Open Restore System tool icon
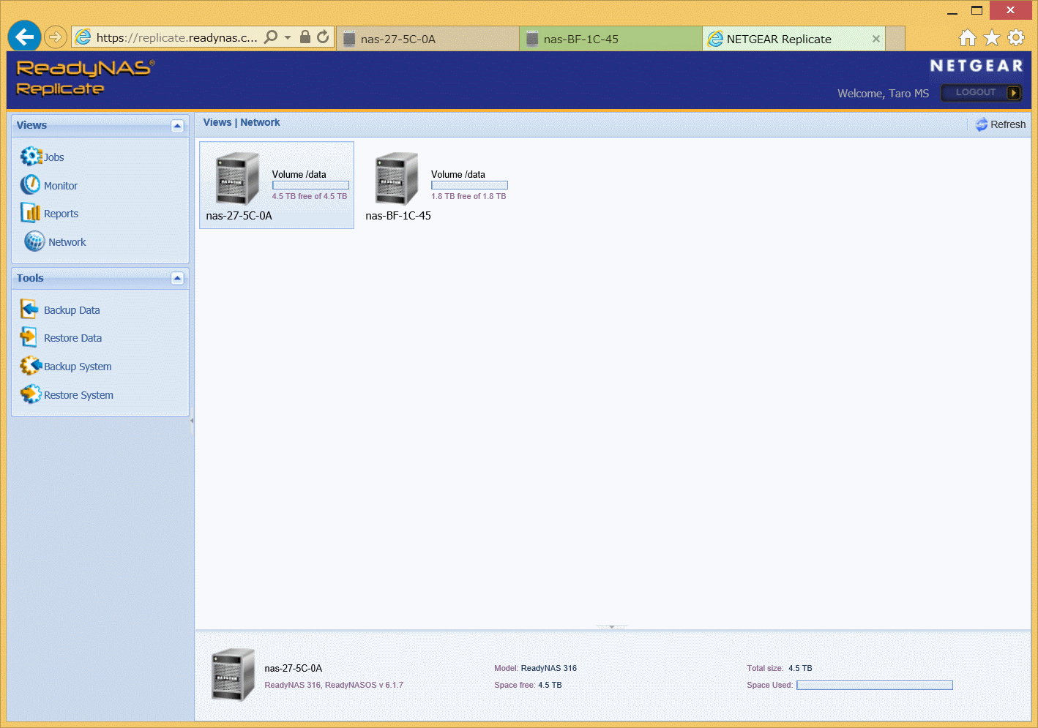1038x728 pixels. tap(30, 394)
